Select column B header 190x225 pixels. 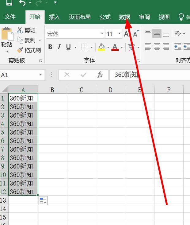(x=52, y=90)
